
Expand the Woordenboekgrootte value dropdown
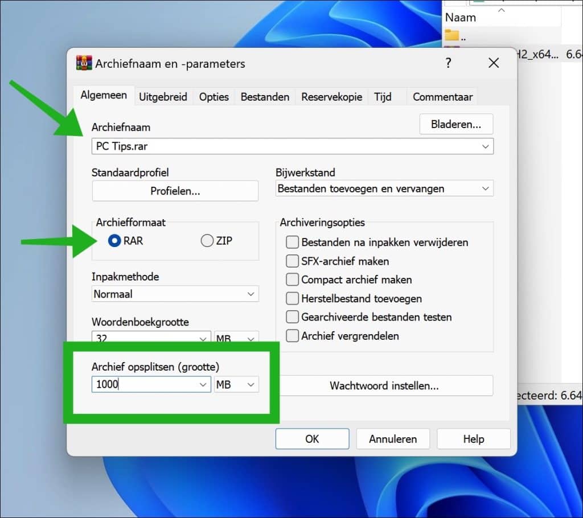[x=203, y=338]
